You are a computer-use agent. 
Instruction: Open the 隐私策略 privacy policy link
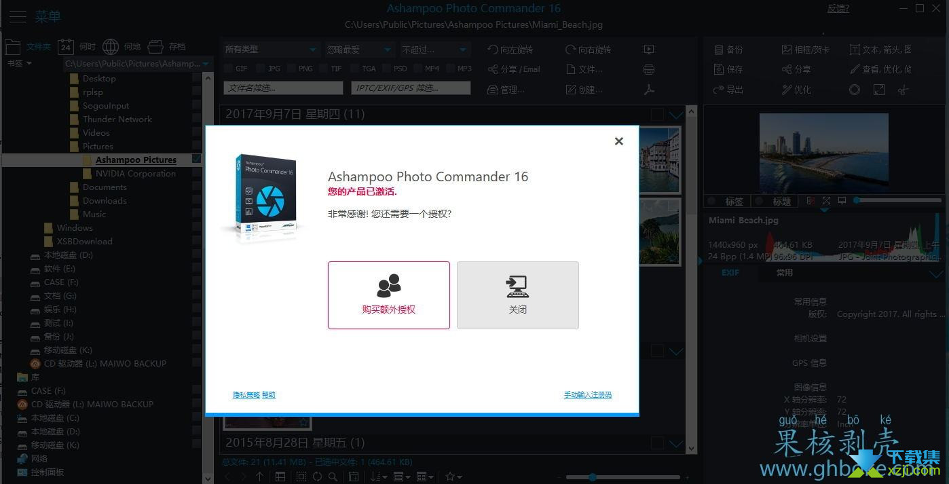point(246,394)
